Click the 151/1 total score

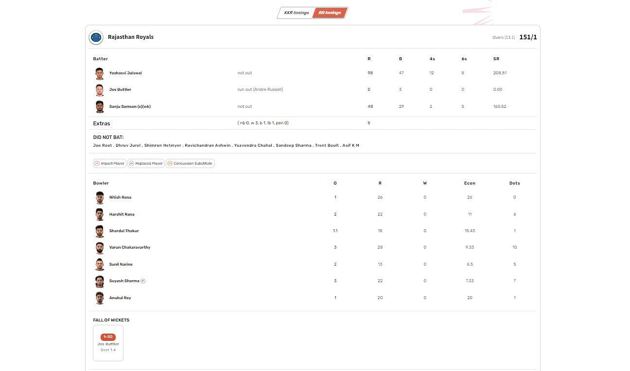pos(528,37)
